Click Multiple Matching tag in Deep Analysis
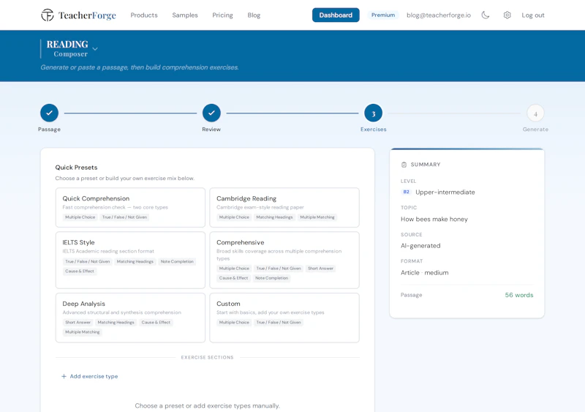Image resolution: width=585 pixels, height=412 pixels. [x=83, y=332]
